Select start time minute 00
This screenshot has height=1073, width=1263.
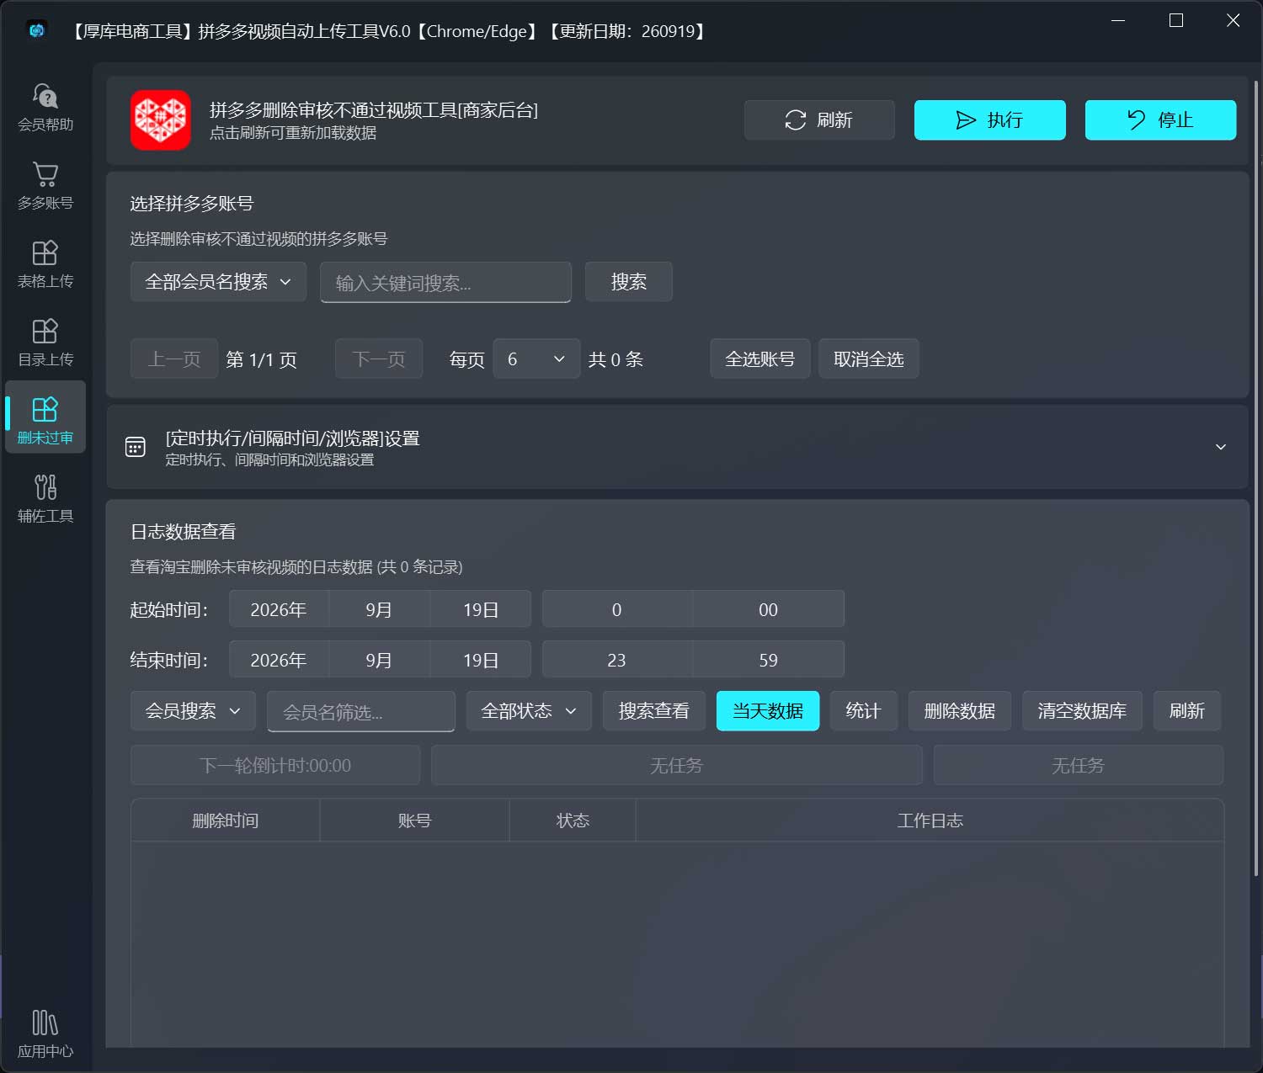point(769,609)
